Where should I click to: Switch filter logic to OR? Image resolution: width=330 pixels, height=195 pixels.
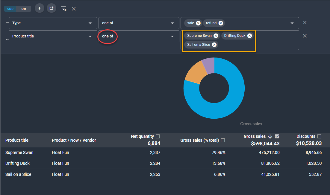(24, 9)
